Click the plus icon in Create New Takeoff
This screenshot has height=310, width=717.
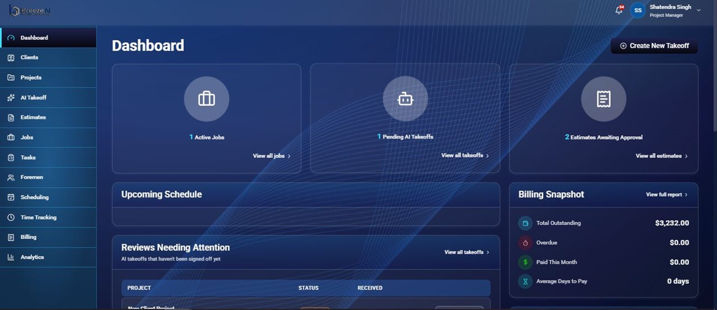click(623, 46)
